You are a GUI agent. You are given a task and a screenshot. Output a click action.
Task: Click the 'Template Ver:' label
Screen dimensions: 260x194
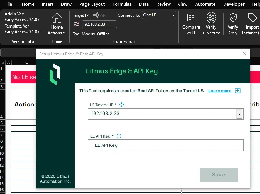coord(17,26)
